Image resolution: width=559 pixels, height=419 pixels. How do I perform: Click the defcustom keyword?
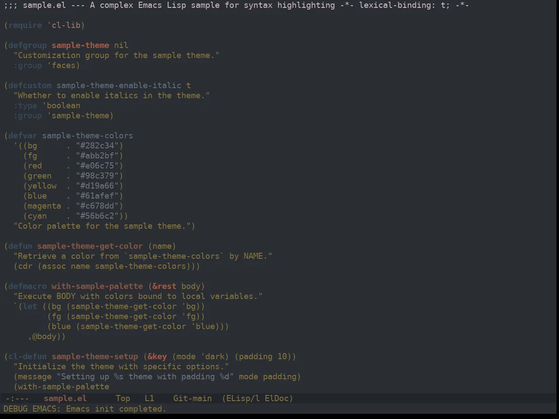pos(30,85)
